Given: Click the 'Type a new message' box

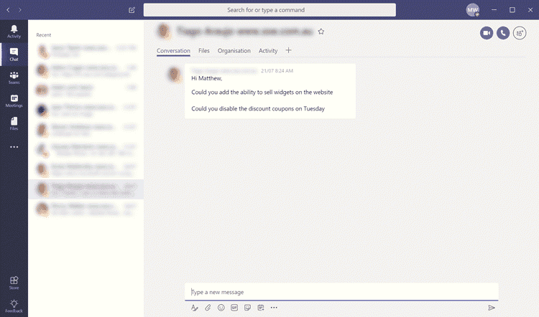Looking at the screenshot, I should pyautogui.click(x=341, y=292).
